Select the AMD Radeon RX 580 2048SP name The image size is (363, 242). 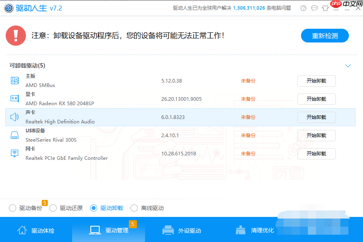pos(60,104)
